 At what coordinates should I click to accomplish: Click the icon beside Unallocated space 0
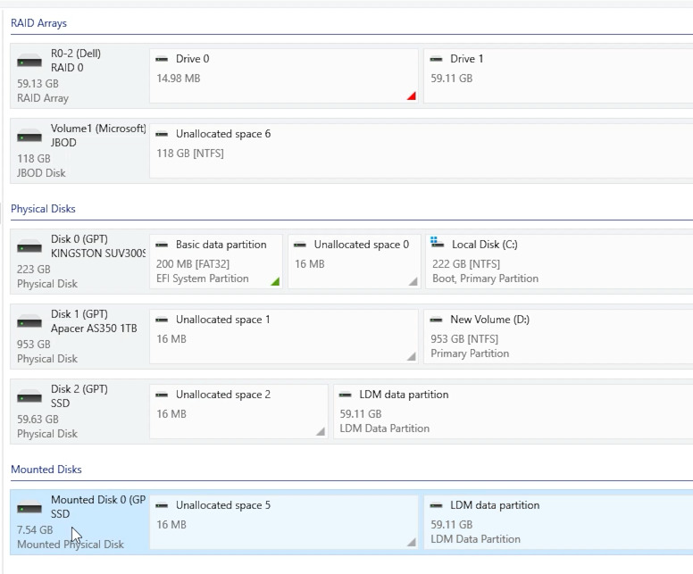300,245
